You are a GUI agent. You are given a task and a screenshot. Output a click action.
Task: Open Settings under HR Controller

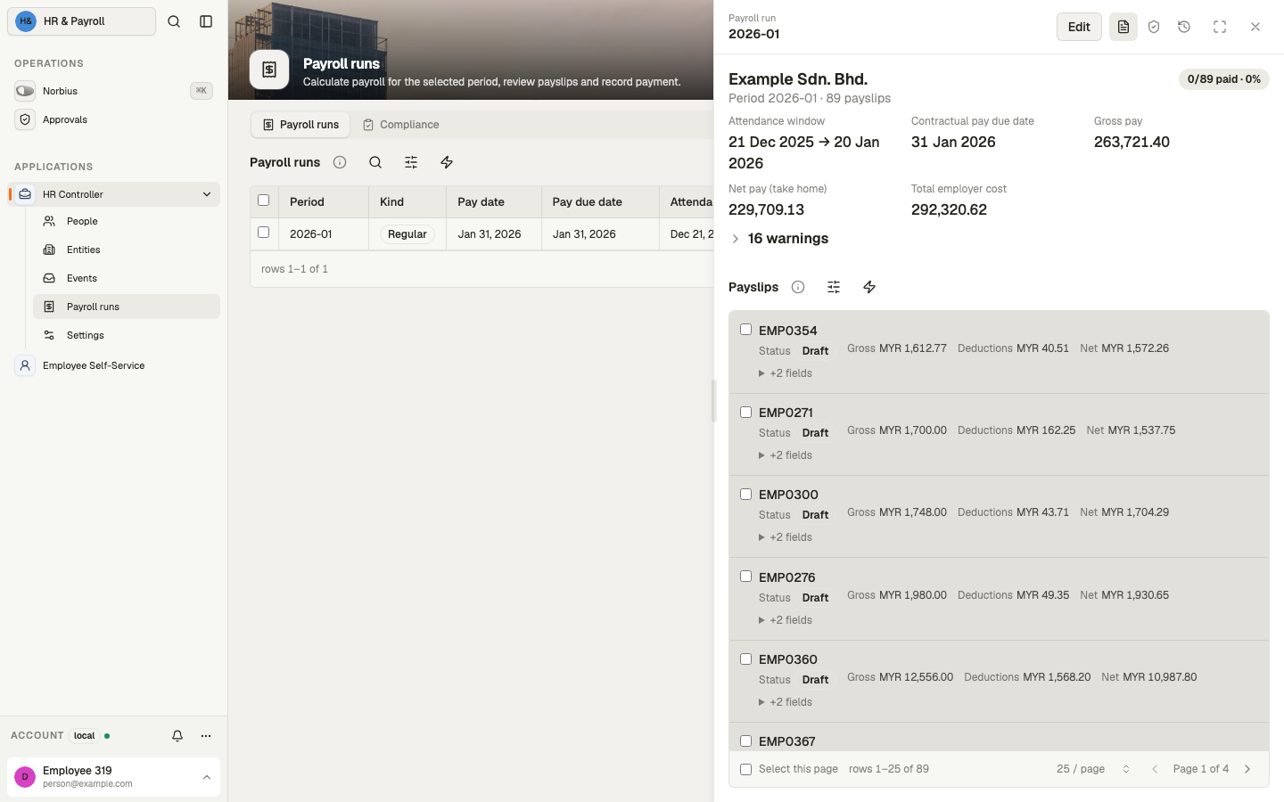[x=127, y=335]
